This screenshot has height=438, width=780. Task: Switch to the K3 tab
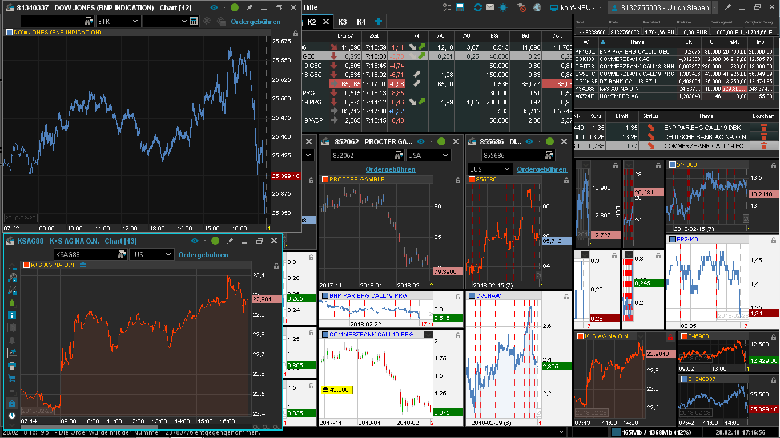point(343,22)
